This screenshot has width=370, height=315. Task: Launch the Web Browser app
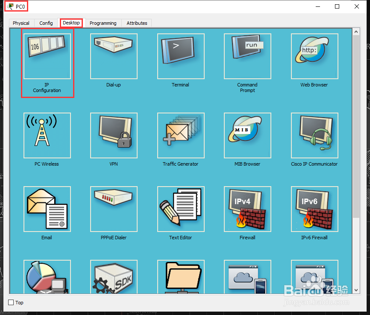[x=314, y=56]
